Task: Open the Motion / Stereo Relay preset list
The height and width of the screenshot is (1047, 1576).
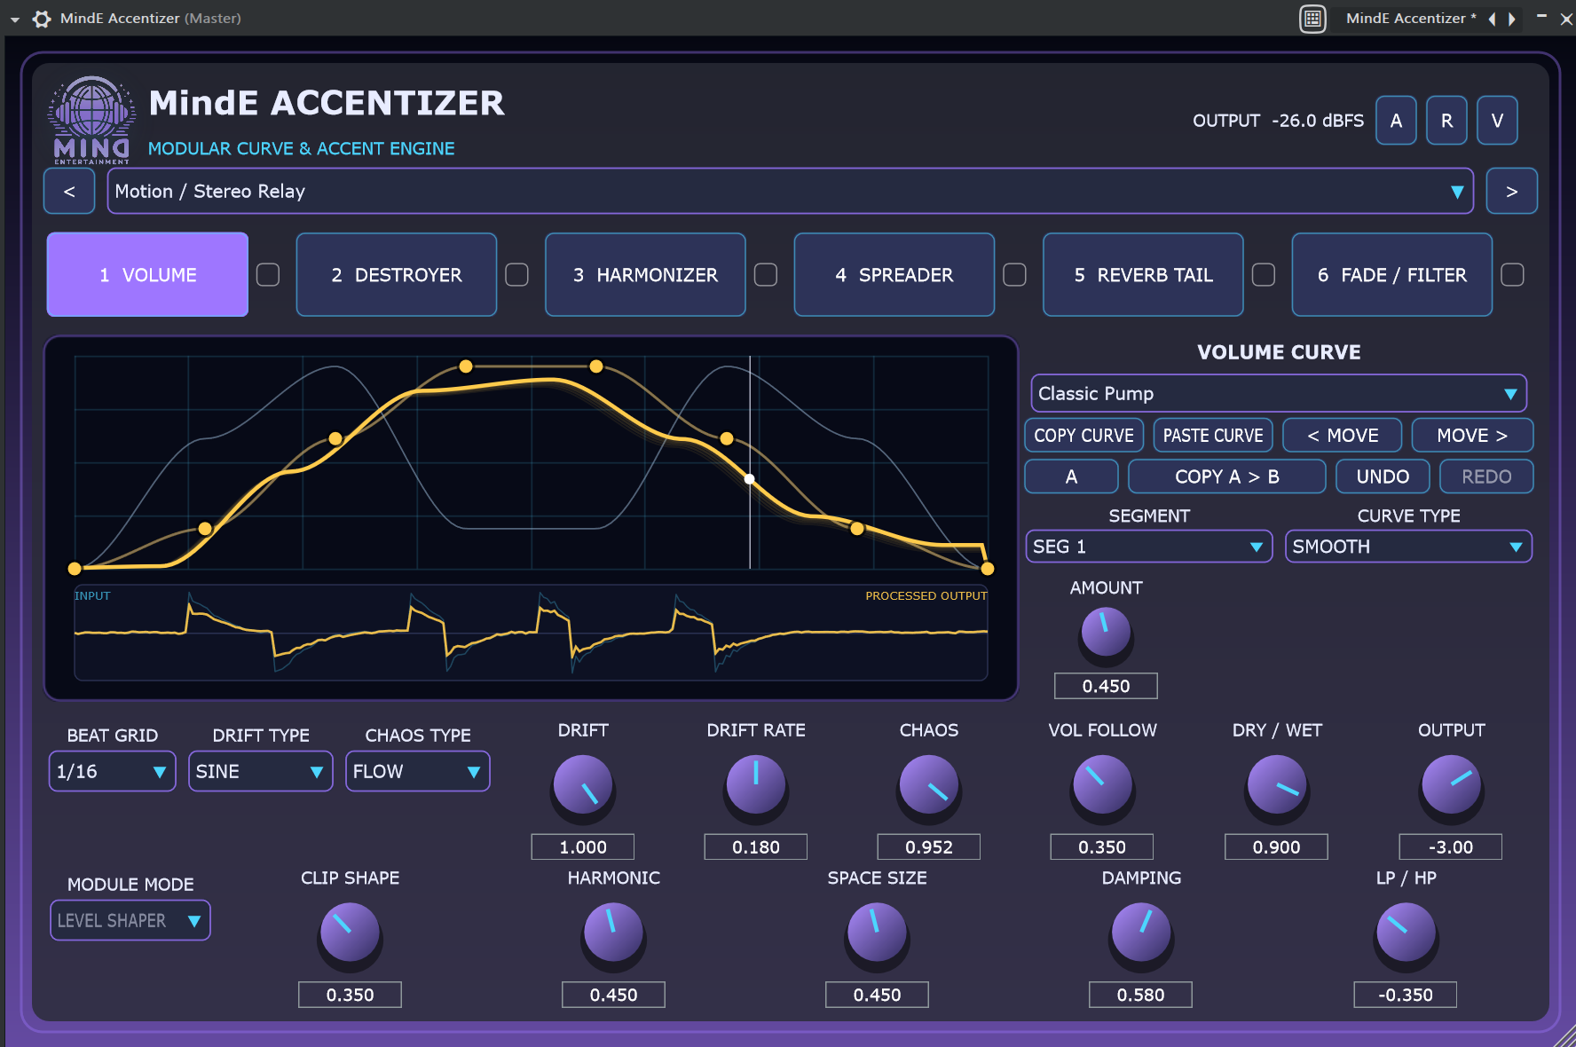Action: coord(790,191)
